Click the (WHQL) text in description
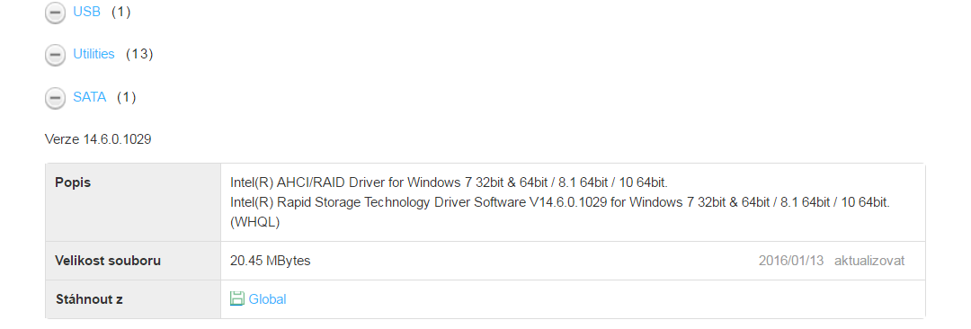Image resolution: width=971 pixels, height=329 pixels. click(x=255, y=222)
